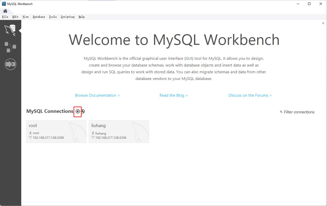
Task: Maximize the MySQL Workbench window
Action: (x=309, y=4)
